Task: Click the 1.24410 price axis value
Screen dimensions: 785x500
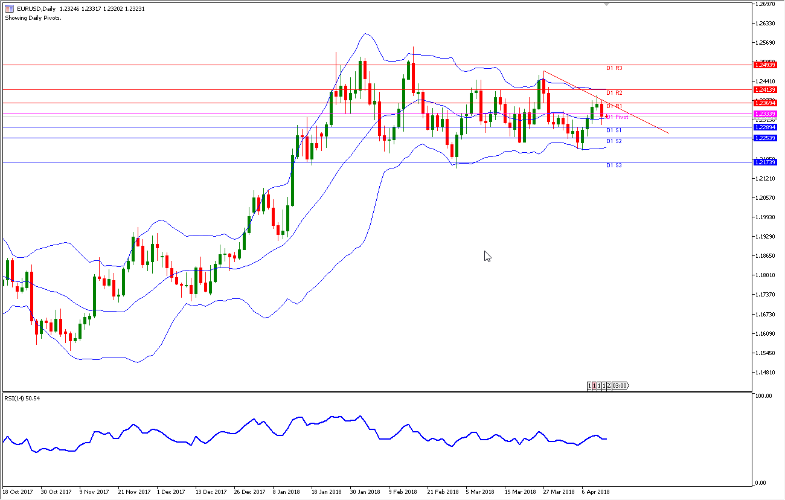Action: tap(764, 82)
